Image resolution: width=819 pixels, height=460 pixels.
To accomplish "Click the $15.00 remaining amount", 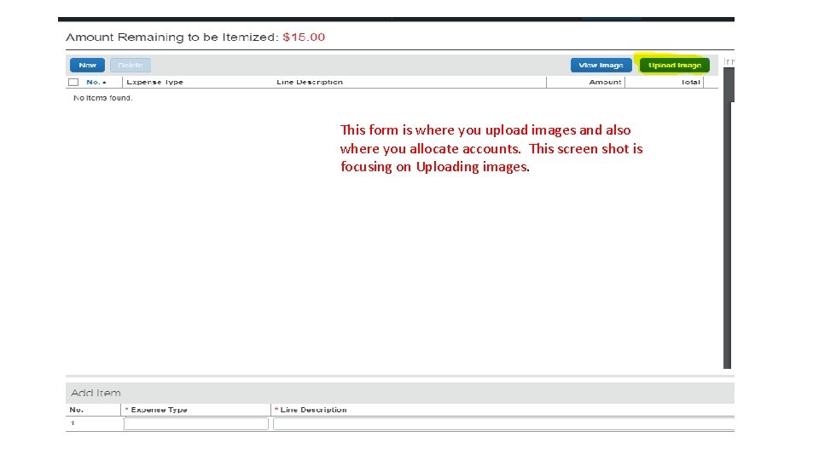I will click(x=304, y=37).
